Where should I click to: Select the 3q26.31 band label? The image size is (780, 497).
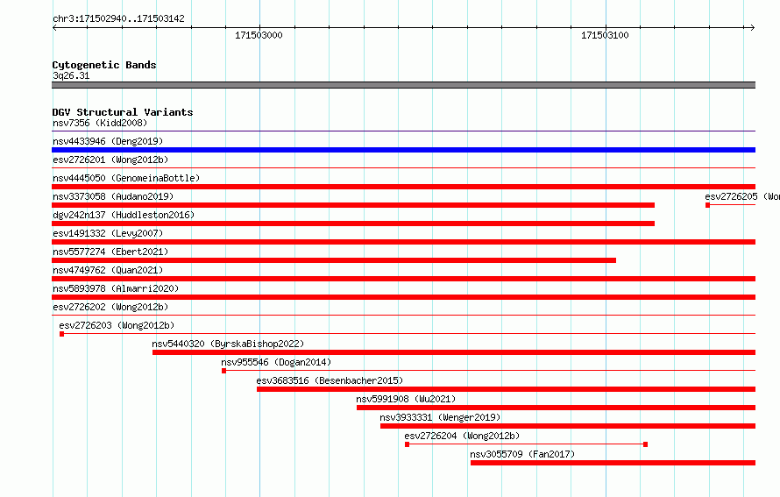[x=71, y=75]
